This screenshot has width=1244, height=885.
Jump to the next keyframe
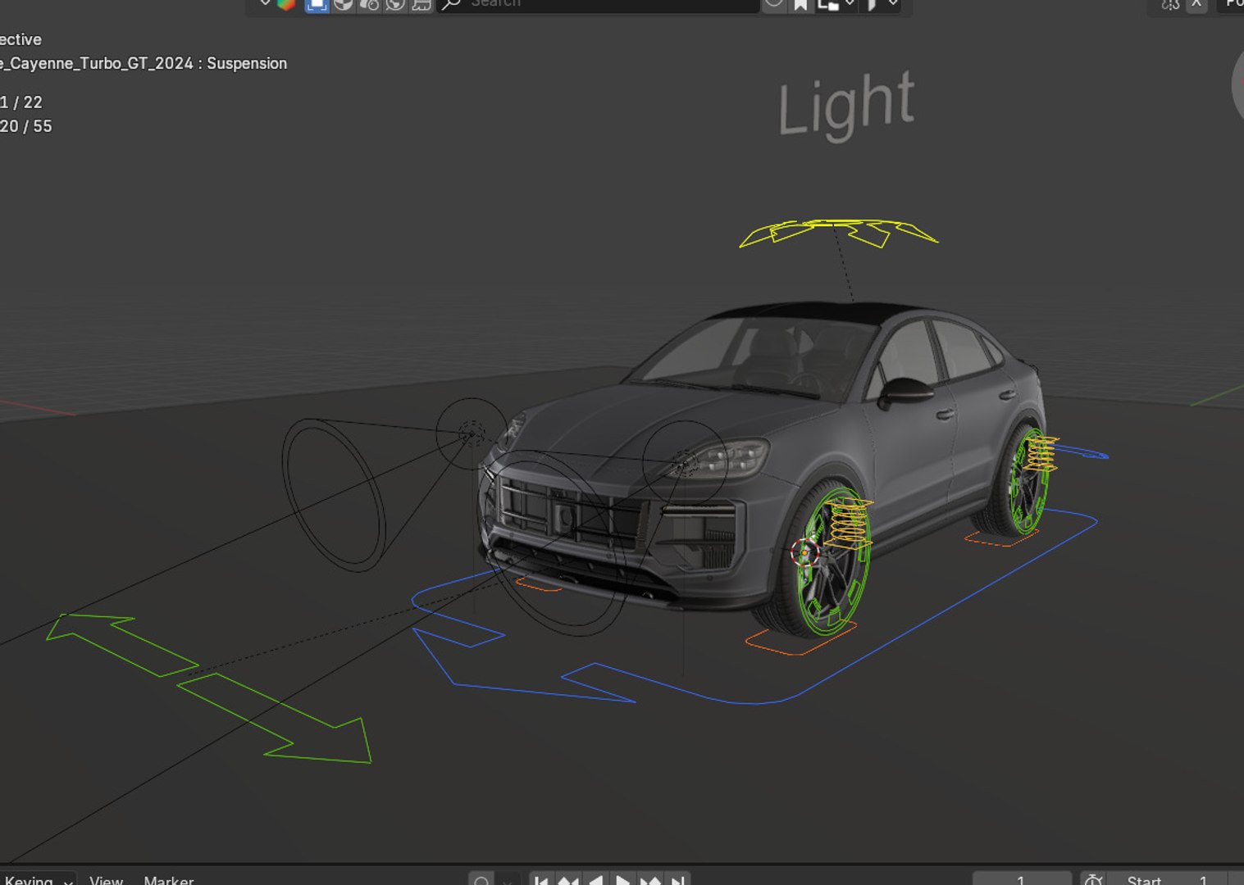650,880
